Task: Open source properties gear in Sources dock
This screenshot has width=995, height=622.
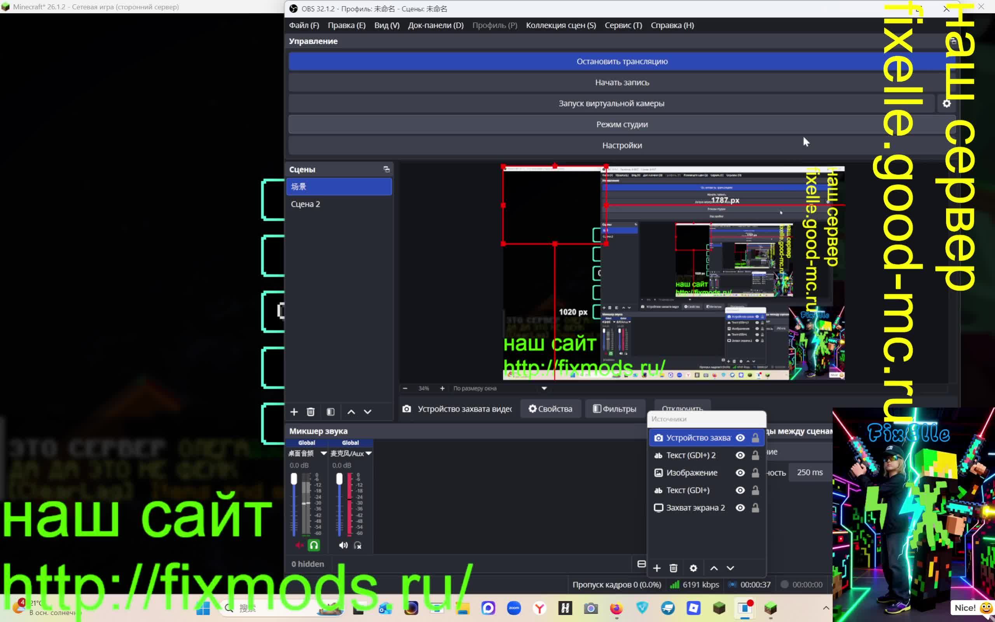Action: pos(693,568)
